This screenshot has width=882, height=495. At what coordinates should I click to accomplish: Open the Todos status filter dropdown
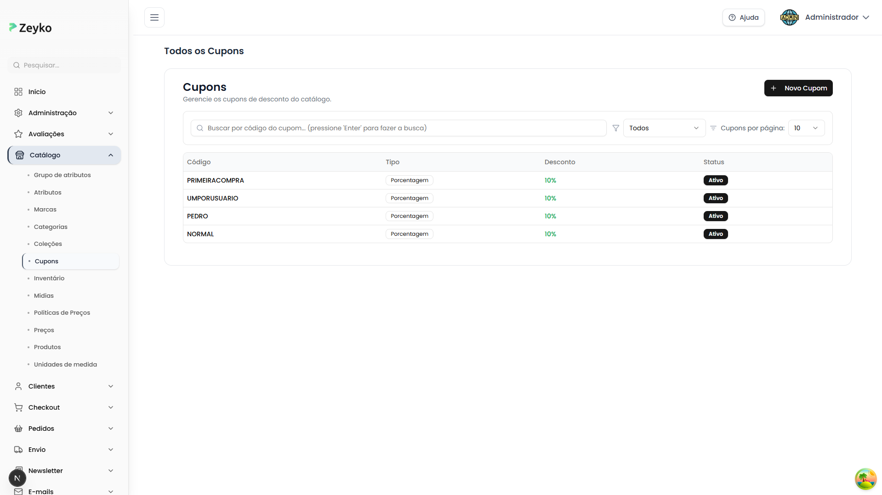pyautogui.click(x=664, y=128)
